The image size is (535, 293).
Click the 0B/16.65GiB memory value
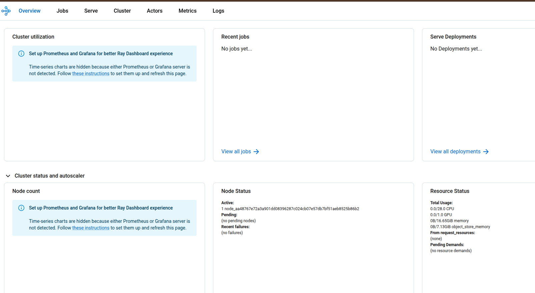click(449, 221)
